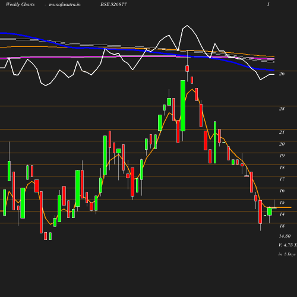Viewport: 297px width, 297px height.
Task: Click the price axis label 21
Action: [x=282, y=132]
